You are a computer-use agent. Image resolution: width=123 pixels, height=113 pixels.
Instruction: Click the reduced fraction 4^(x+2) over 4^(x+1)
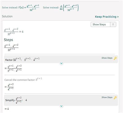tap(9, 87)
